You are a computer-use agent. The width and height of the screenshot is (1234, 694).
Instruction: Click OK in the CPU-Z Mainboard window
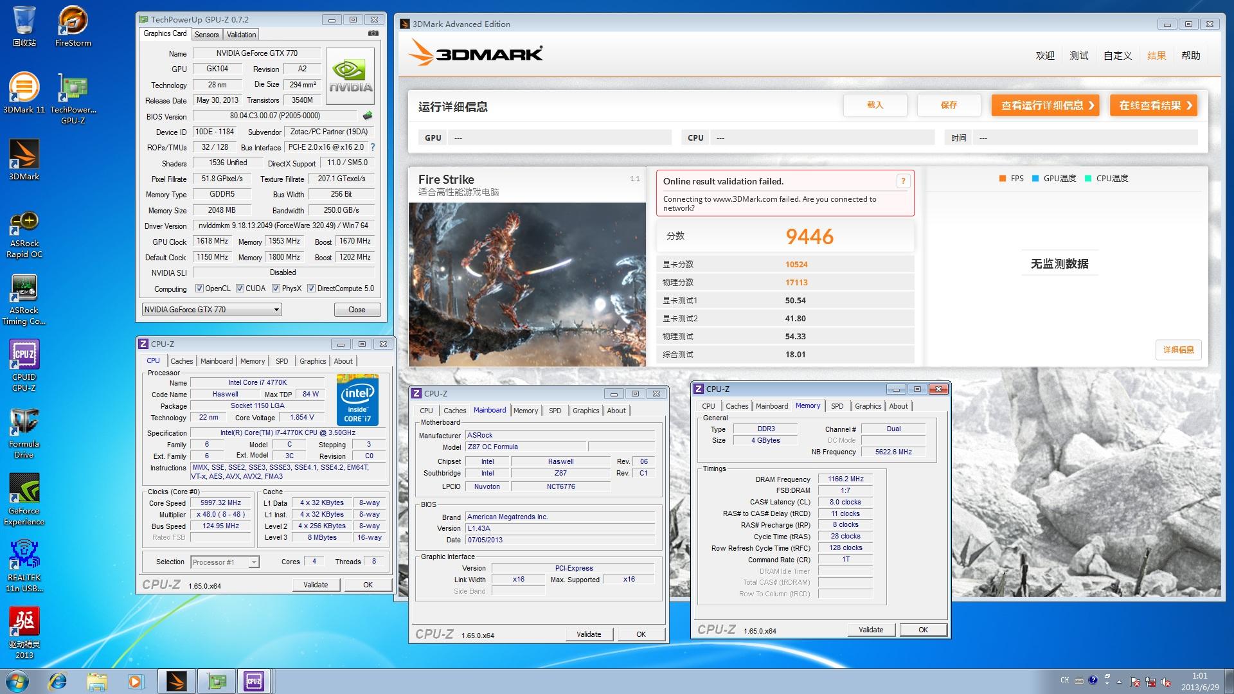tap(641, 634)
